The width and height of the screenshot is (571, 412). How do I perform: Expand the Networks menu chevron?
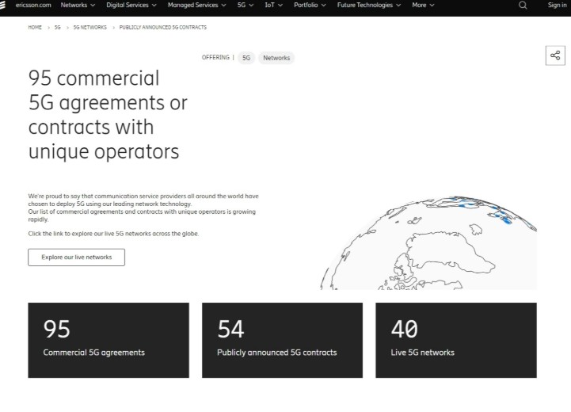pyautogui.click(x=93, y=6)
